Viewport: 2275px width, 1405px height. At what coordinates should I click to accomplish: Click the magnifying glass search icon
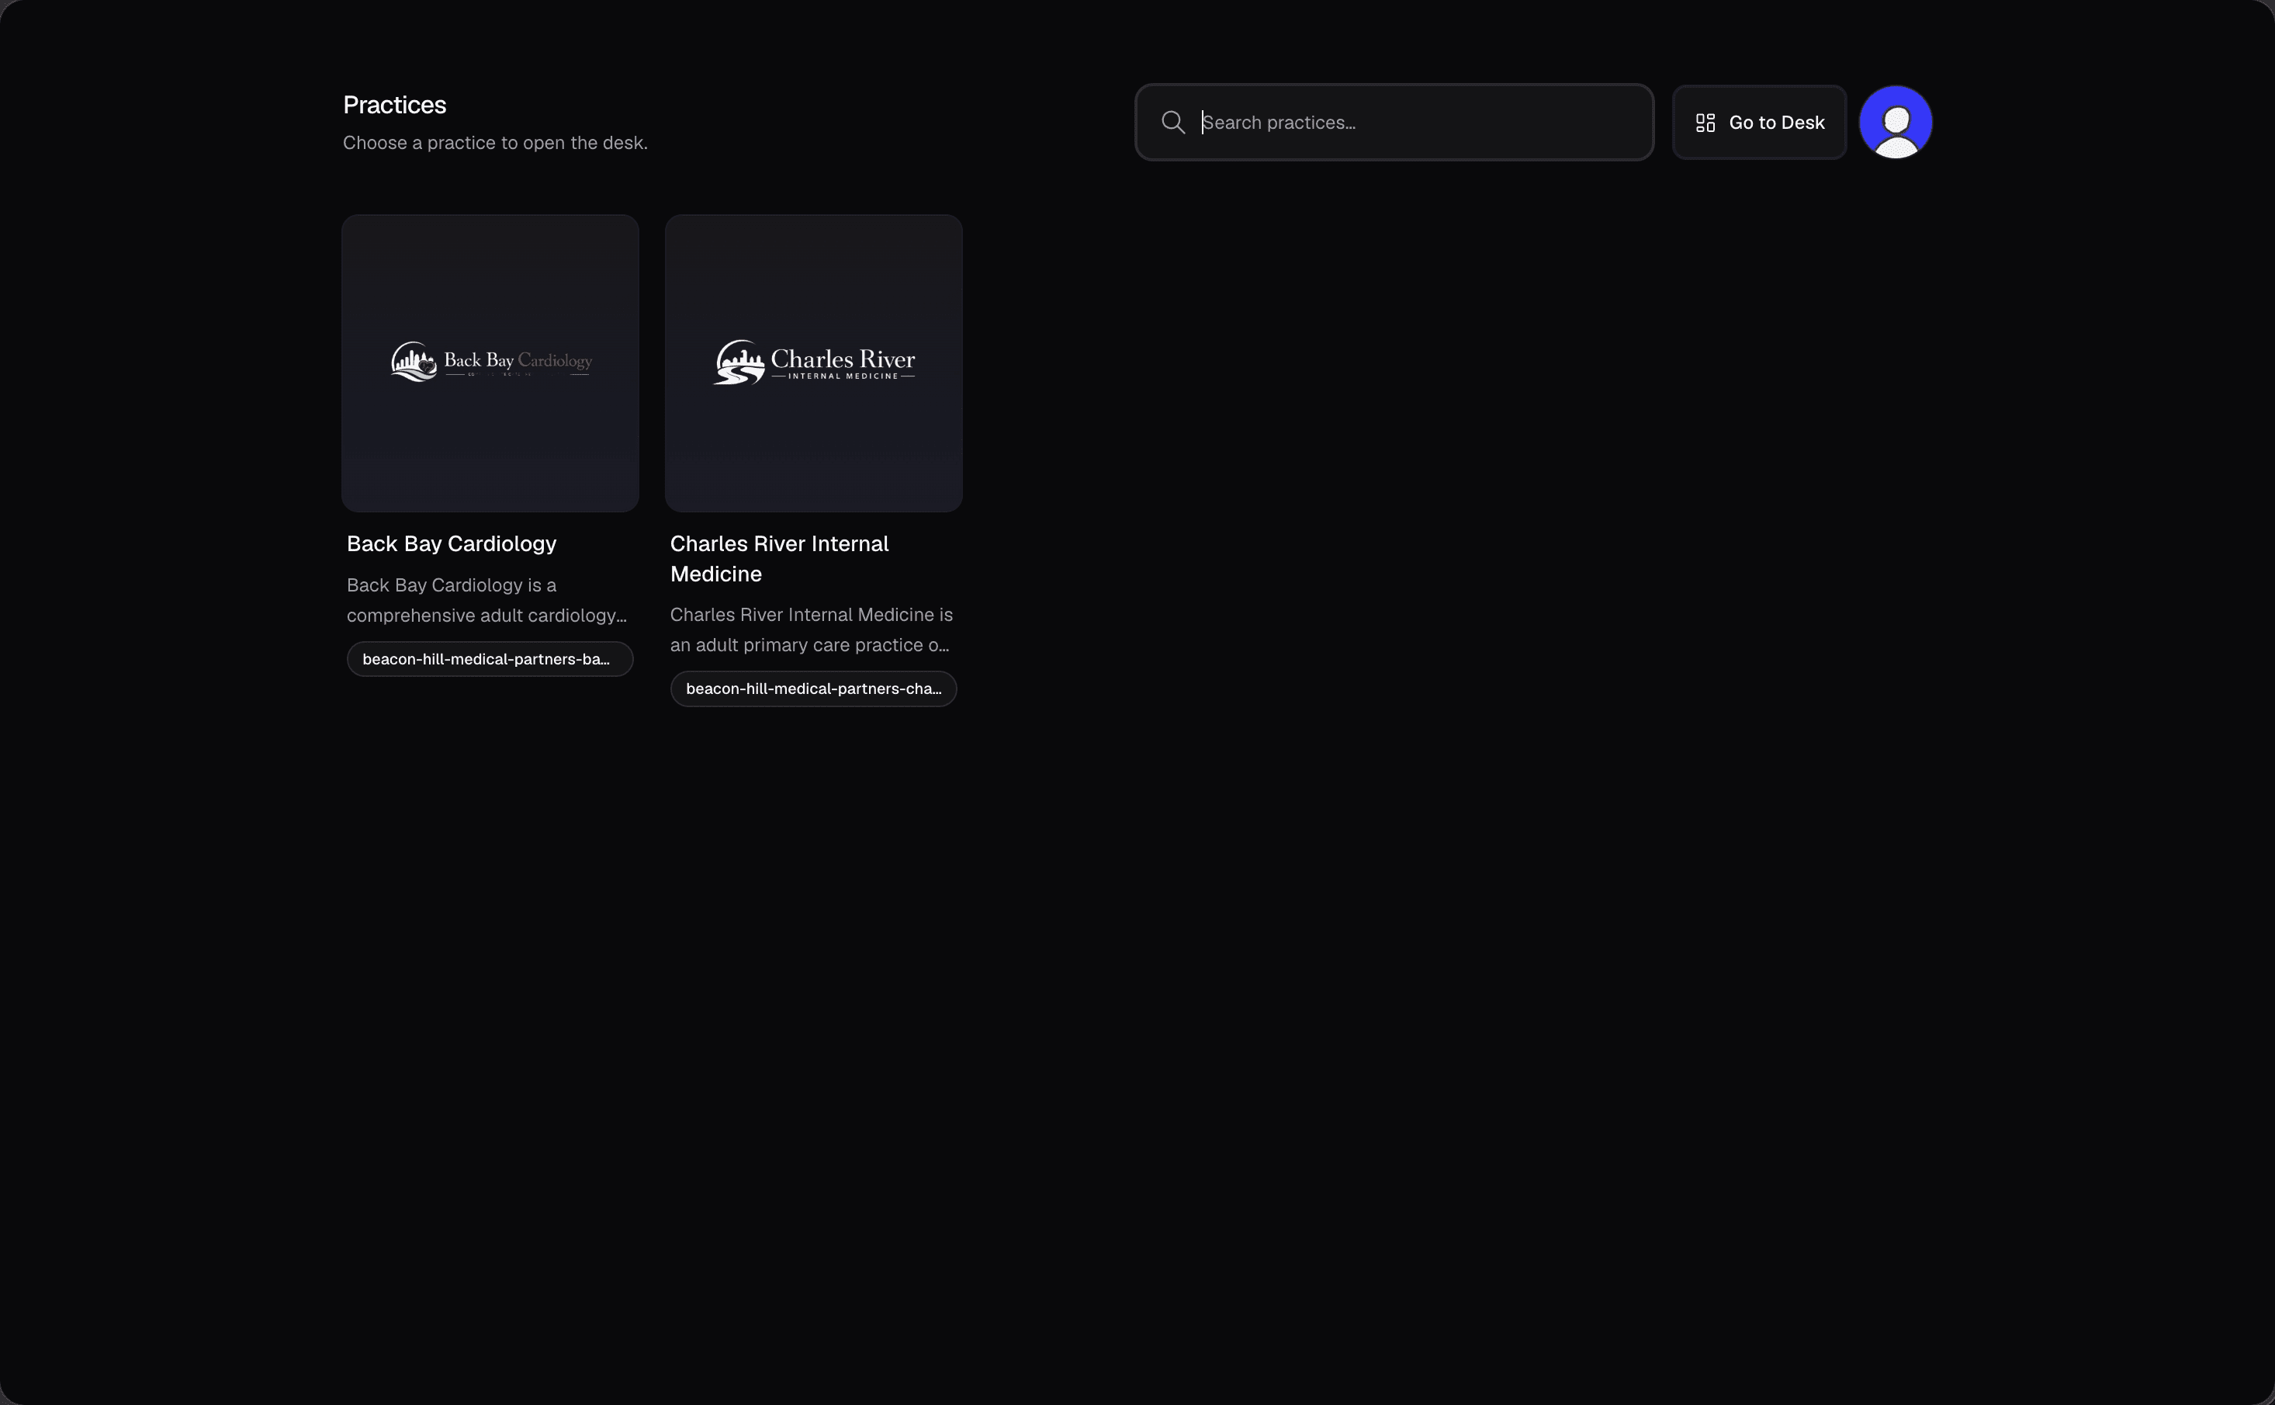tap(1172, 123)
